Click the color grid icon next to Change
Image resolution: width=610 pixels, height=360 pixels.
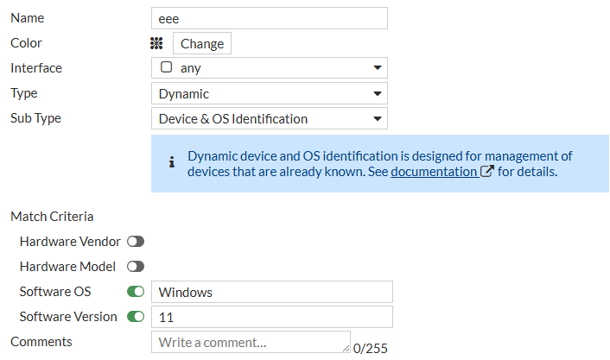coord(156,43)
